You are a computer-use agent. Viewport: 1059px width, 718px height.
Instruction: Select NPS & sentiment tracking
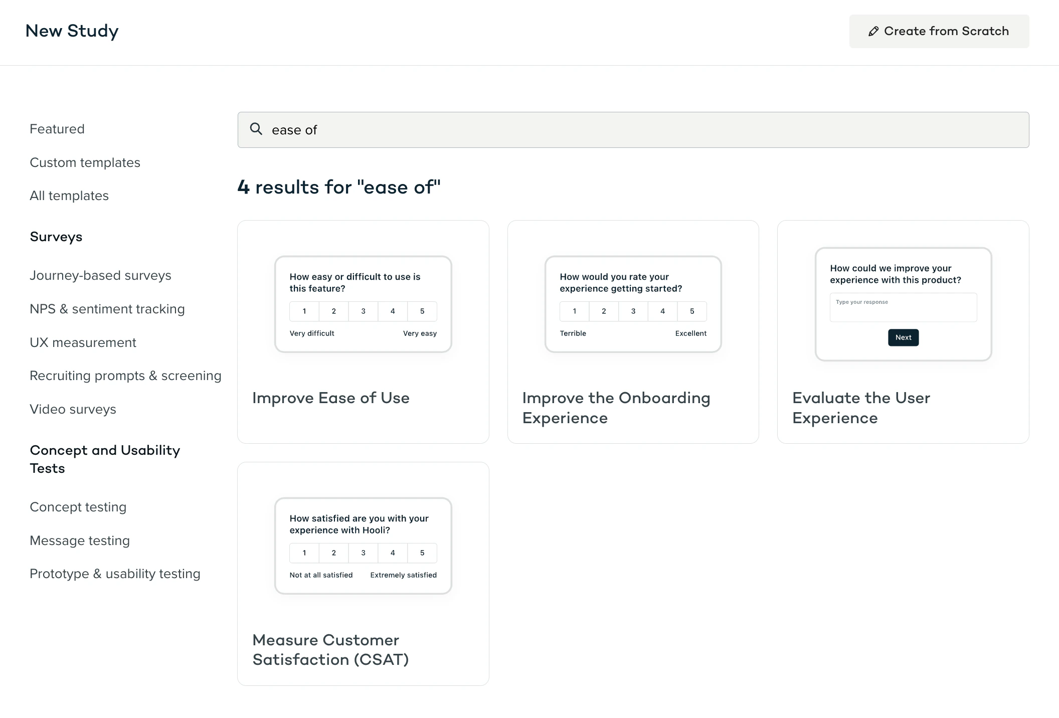tap(107, 309)
